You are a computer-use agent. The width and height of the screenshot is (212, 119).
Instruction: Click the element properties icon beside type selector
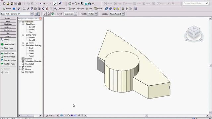click(x=37, y=14)
